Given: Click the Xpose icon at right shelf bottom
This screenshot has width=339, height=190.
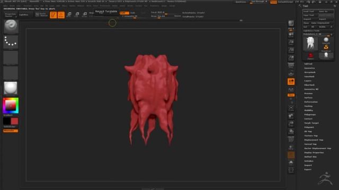Looking at the screenshot, I should (291, 170).
